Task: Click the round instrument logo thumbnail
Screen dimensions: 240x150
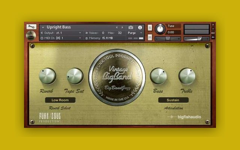Action: 31,36
